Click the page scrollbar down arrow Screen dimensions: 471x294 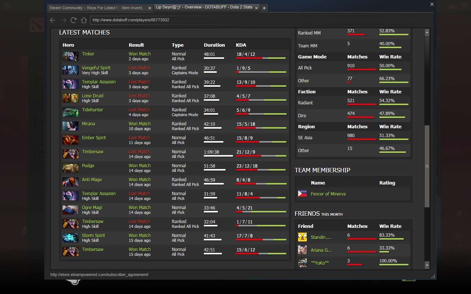pyautogui.click(x=427, y=265)
